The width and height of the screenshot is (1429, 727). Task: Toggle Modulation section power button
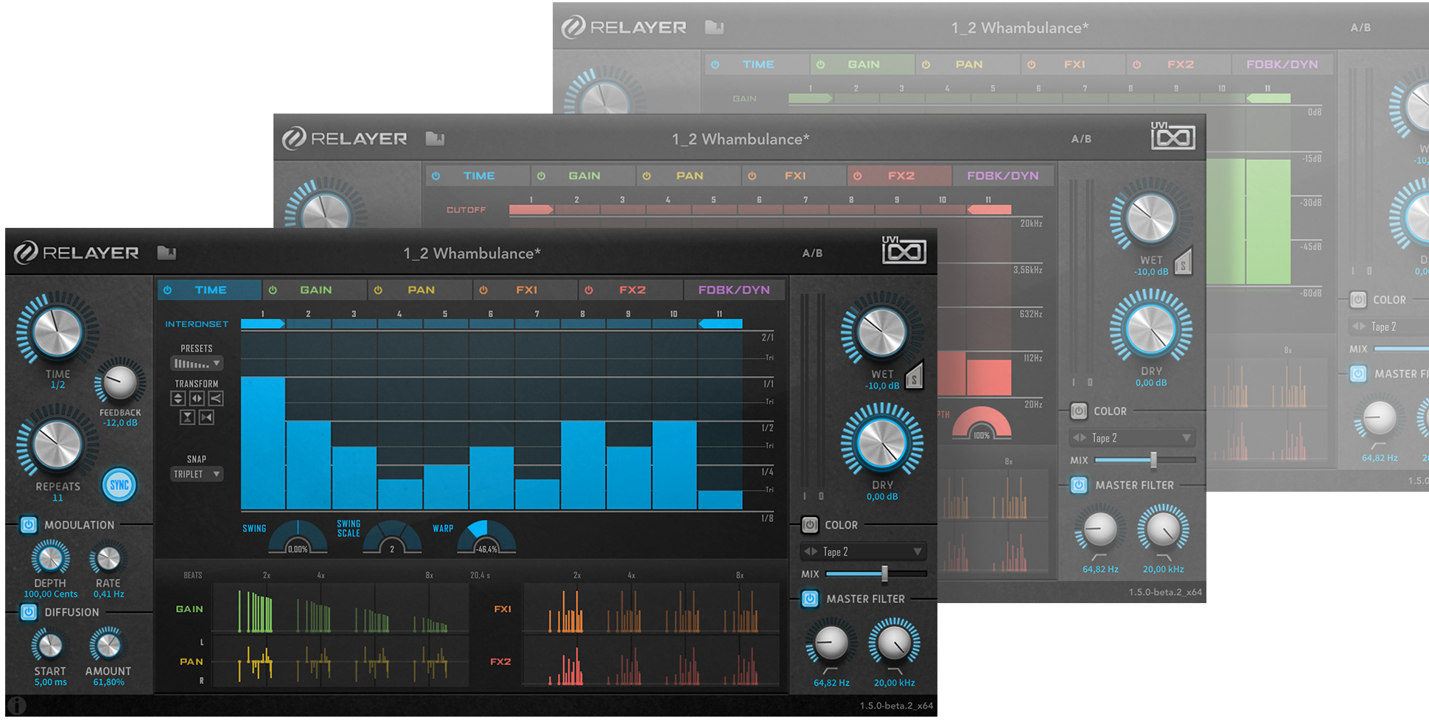point(29,525)
